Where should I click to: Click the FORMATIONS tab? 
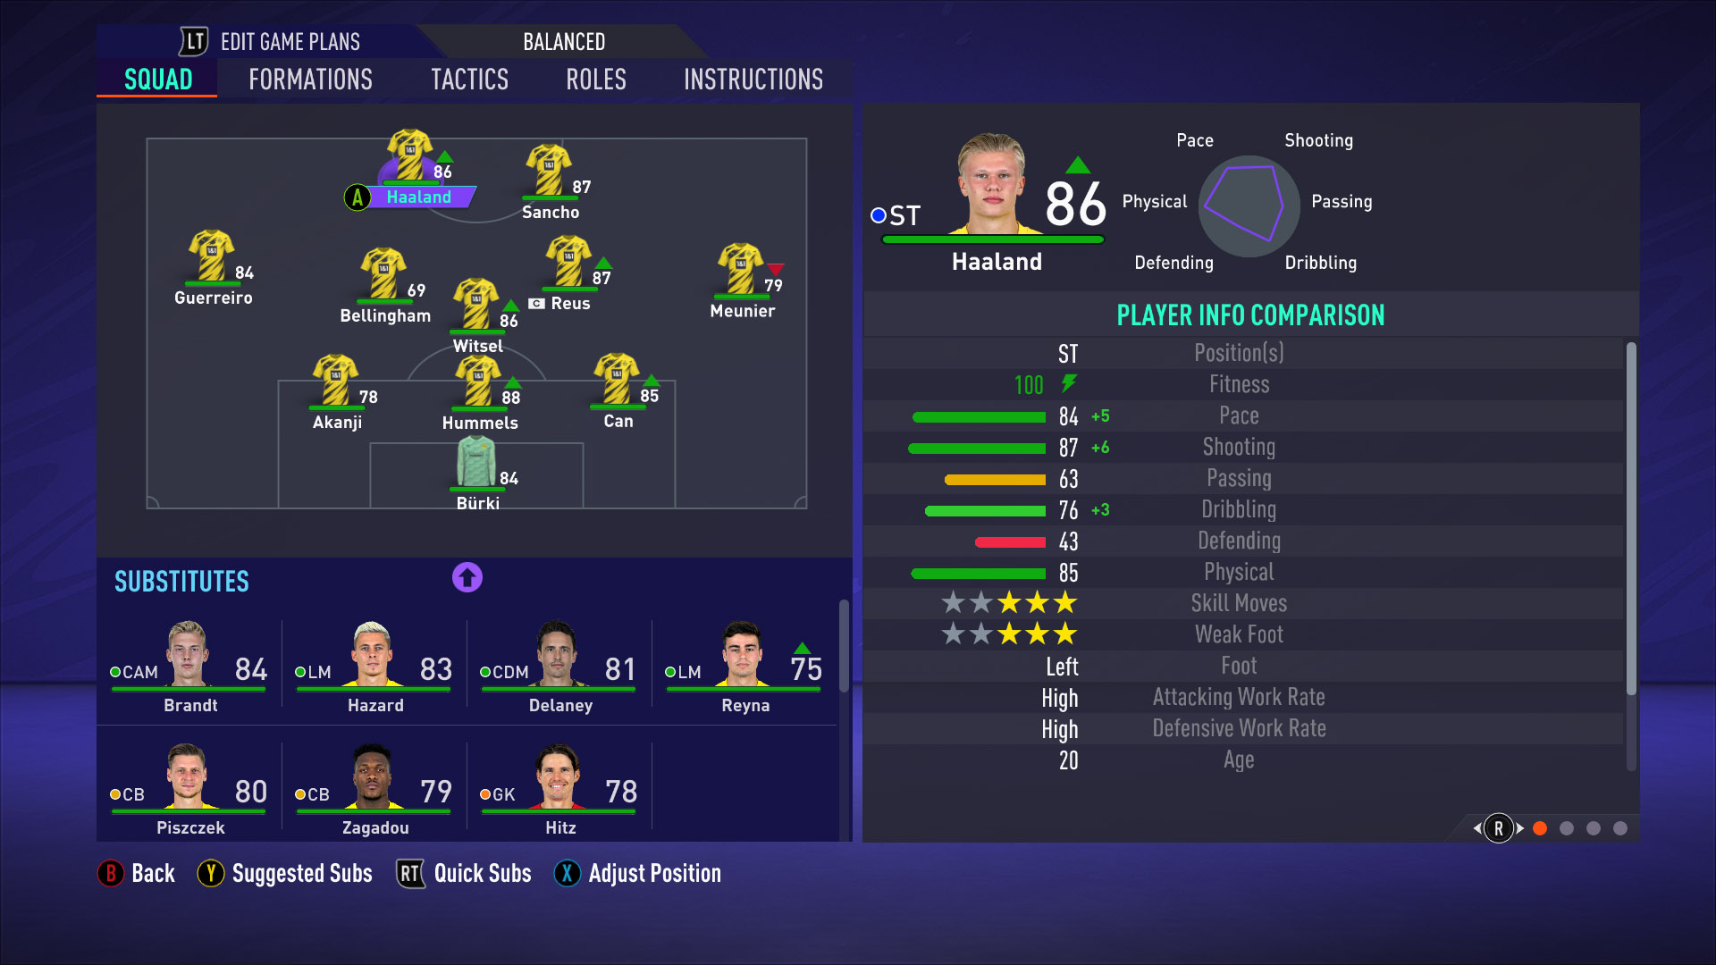[310, 79]
